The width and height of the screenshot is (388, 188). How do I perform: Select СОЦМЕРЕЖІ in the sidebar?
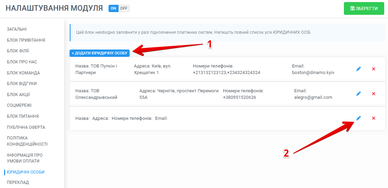19,105
